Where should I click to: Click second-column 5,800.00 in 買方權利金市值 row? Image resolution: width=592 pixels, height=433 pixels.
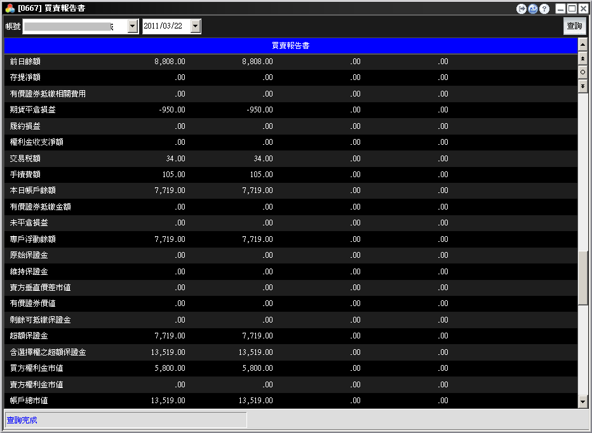tap(257, 368)
